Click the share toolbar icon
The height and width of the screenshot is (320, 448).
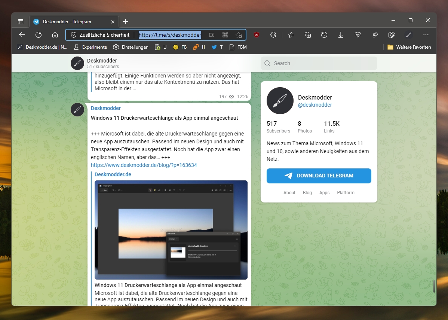tap(375, 35)
